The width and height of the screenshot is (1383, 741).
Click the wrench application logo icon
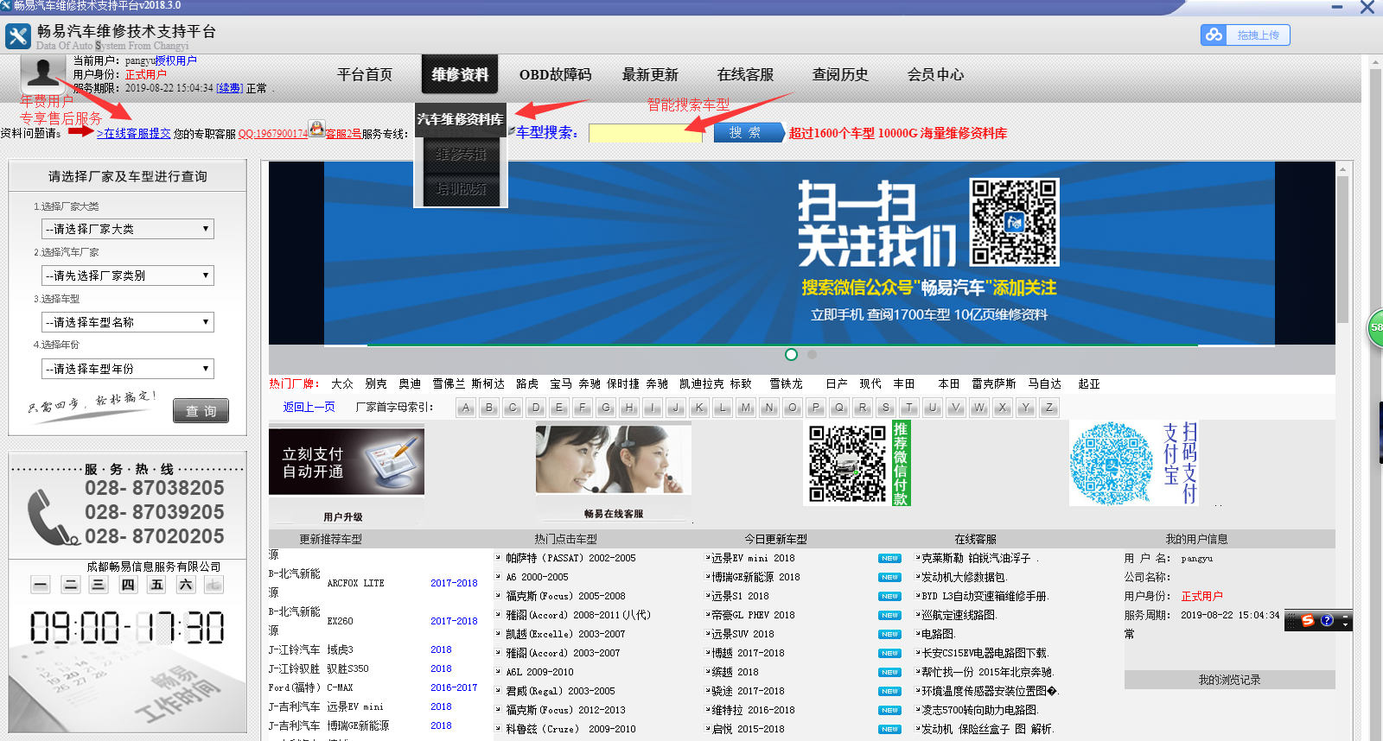point(18,36)
